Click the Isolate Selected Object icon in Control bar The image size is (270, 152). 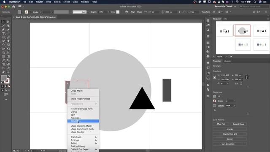click(214, 12)
